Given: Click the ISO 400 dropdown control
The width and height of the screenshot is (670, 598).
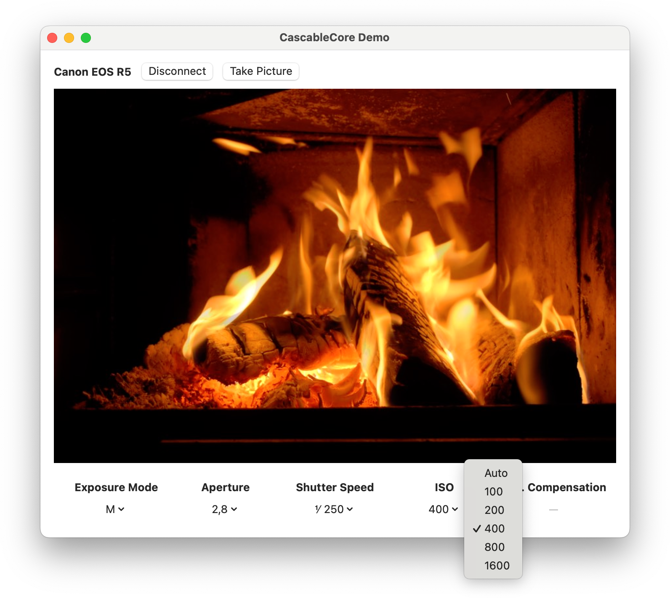Looking at the screenshot, I should point(443,509).
